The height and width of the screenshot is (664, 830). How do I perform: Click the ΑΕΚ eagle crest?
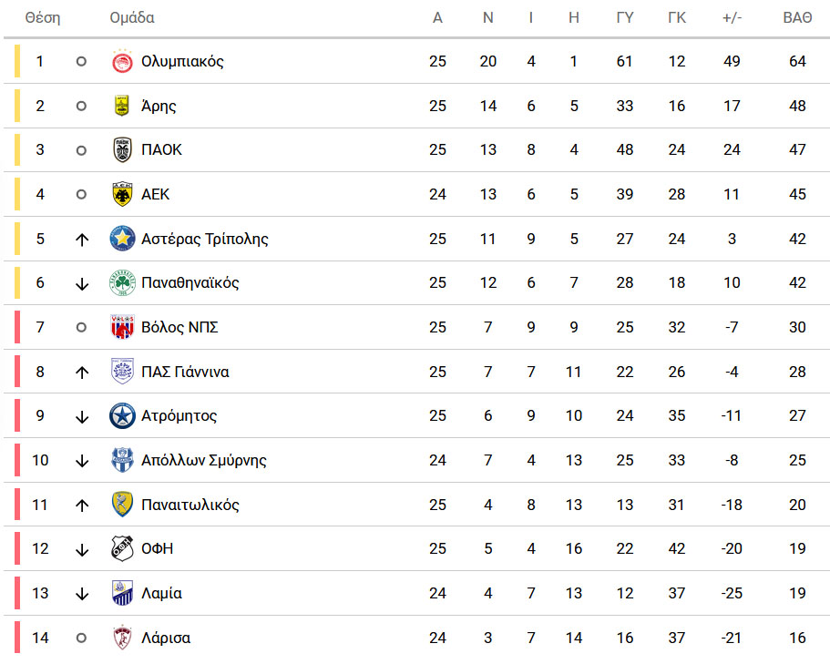(x=122, y=194)
